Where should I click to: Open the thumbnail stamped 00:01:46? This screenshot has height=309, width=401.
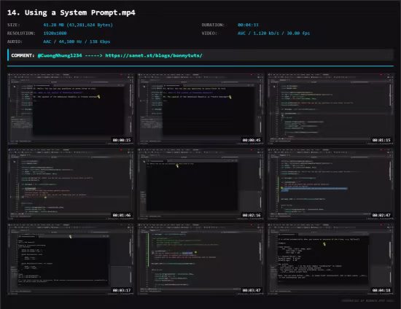[x=71, y=184]
